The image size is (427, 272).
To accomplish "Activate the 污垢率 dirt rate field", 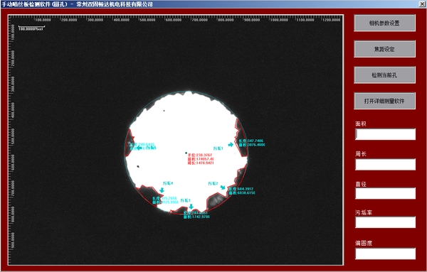I will [x=385, y=222].
